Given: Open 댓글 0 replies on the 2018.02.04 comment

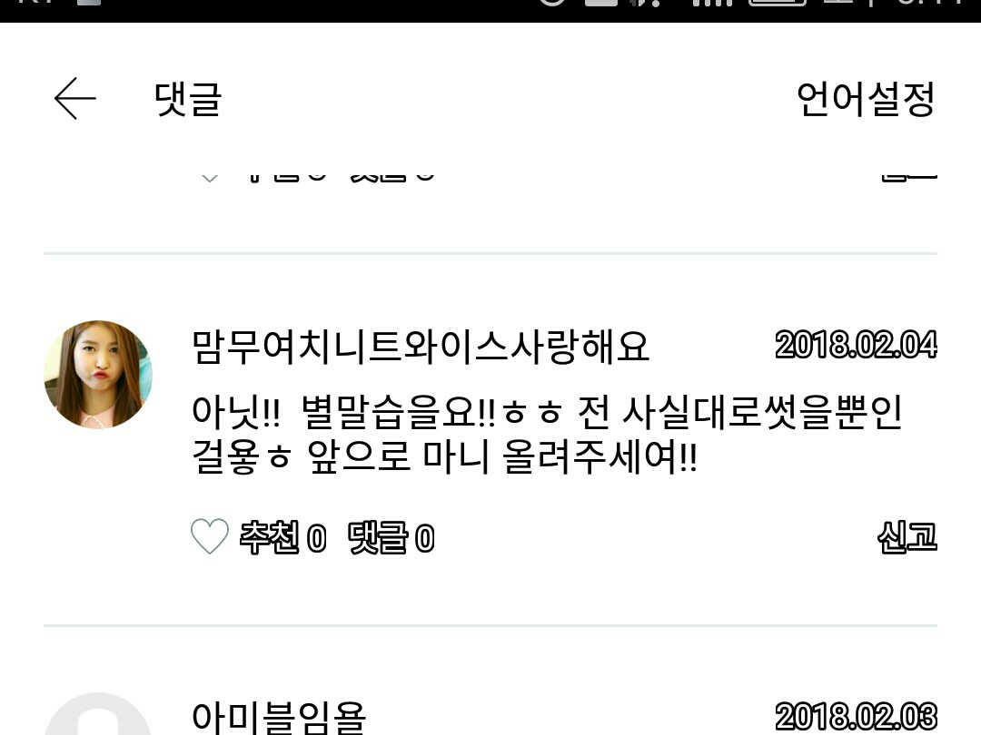Looking at the screenshot, I should pos(391,537).
